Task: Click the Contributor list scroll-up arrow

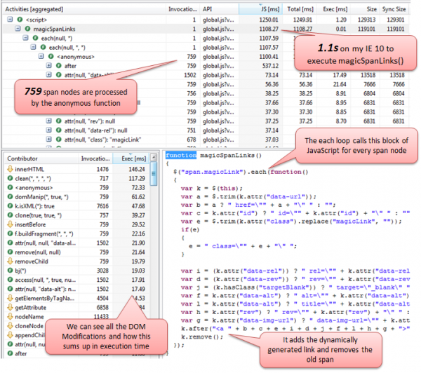Action: (154, 157)
